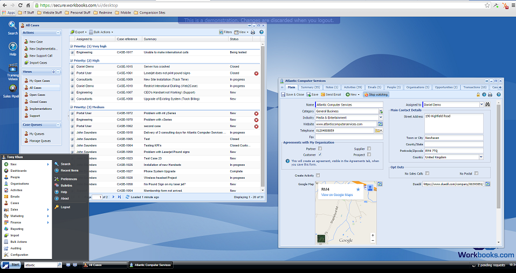Switch to the Activities (39) tab
This screenshot has height=273, width=516.
coord(353,87)
